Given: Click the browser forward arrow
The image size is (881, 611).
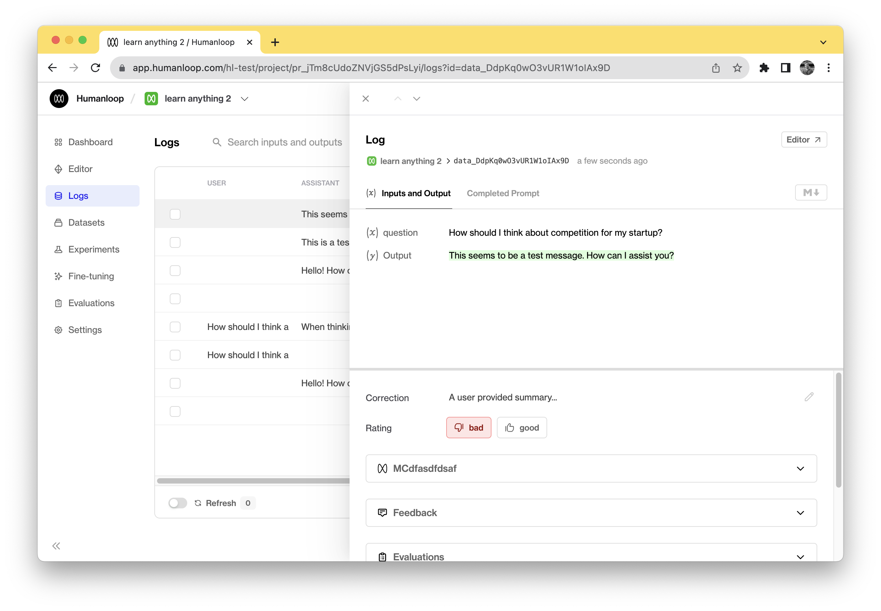Looking at the screenshot, I should point(73,68).
